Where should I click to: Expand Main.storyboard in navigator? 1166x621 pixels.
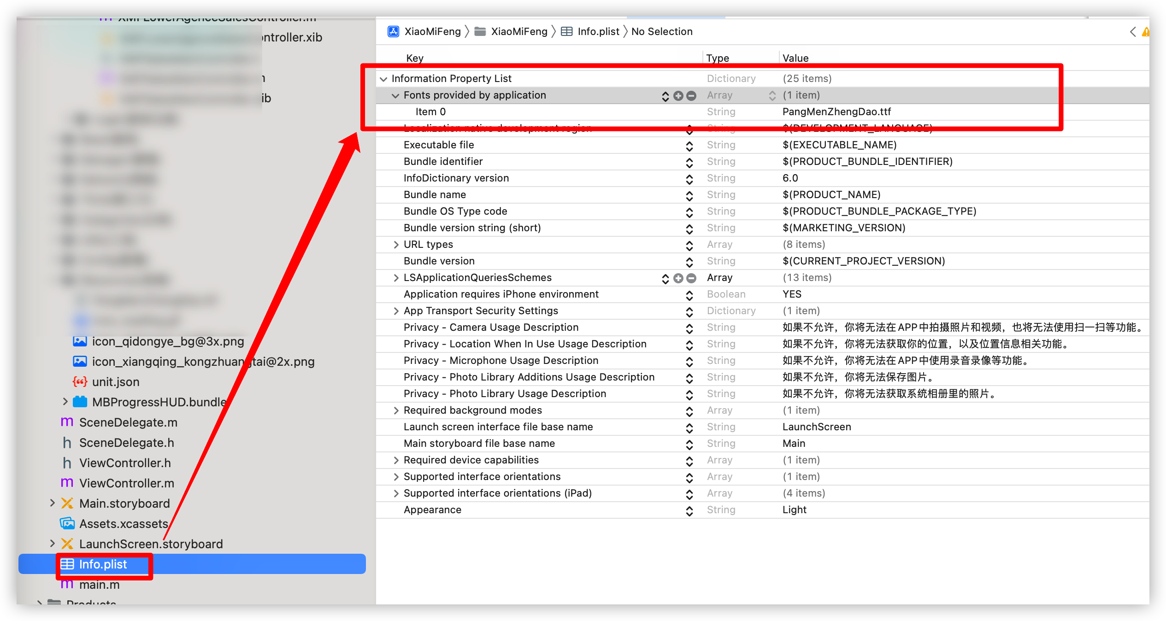click(52, 503)
